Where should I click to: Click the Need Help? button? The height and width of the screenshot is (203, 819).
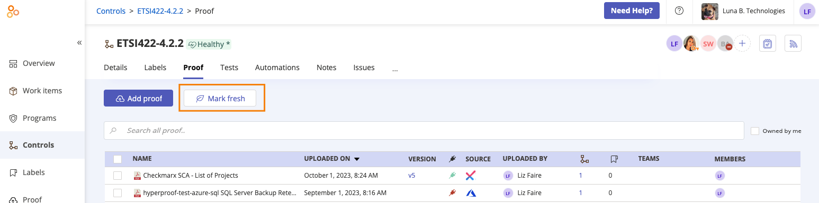click(632, 11)
